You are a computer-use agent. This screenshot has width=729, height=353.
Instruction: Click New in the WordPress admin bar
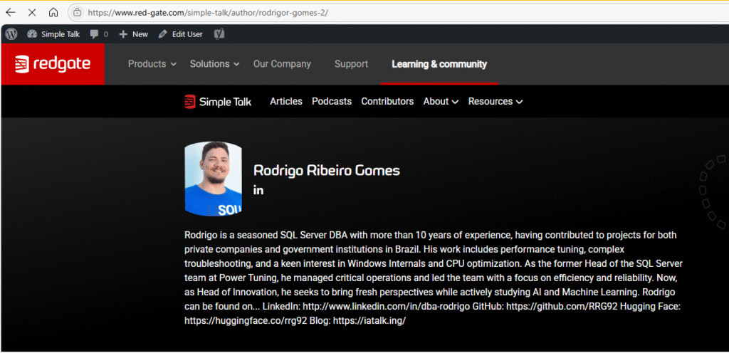pos(133,34)
